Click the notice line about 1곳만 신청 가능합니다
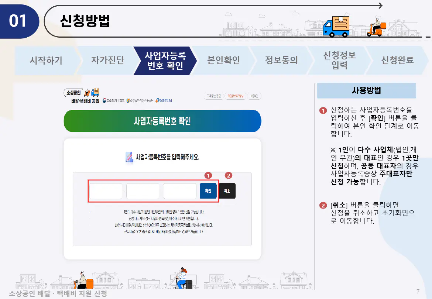The image size is (432, 299). [164, 212]
